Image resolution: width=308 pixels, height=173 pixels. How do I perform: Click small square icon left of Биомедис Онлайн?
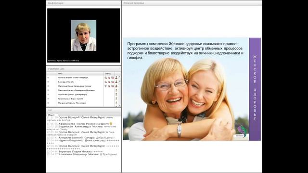(48, 82)
